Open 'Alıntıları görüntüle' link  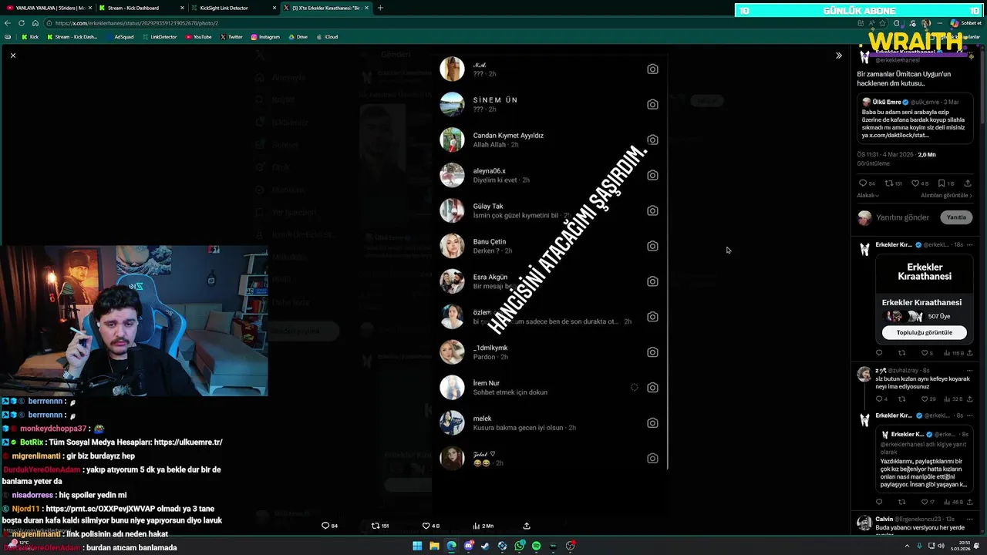(947, 196)
